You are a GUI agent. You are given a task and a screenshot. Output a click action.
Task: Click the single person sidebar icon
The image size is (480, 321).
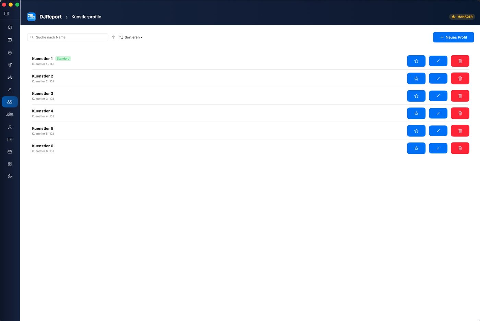coord(10,90)
